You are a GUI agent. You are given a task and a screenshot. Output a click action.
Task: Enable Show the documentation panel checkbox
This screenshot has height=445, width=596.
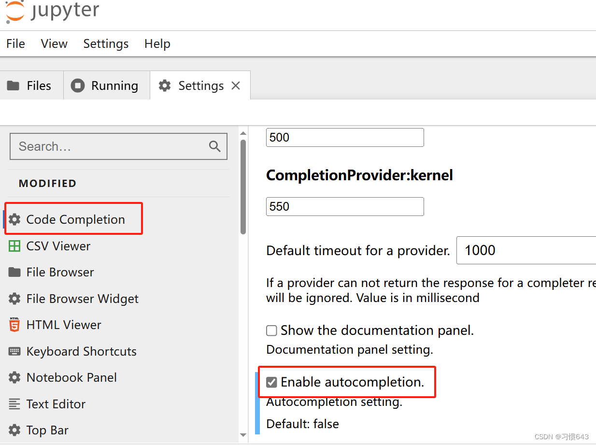[272, 330]
